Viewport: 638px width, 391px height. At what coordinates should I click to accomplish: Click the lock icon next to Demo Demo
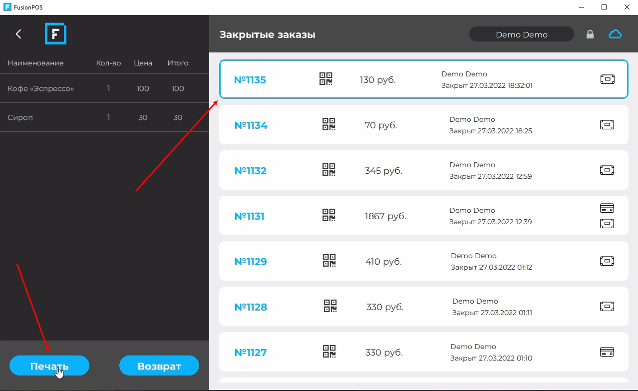click(x=590, y=34)
